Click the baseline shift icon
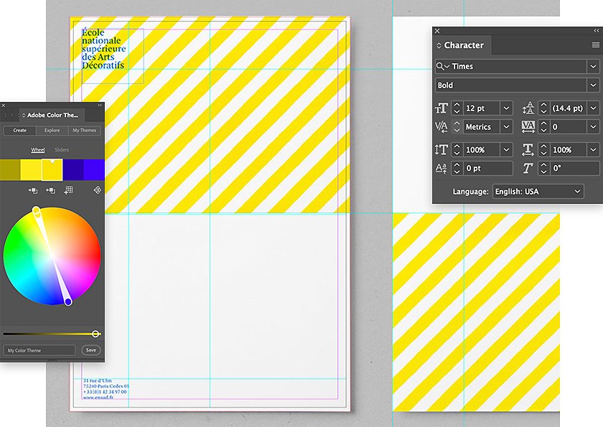 tap(441, 169)
